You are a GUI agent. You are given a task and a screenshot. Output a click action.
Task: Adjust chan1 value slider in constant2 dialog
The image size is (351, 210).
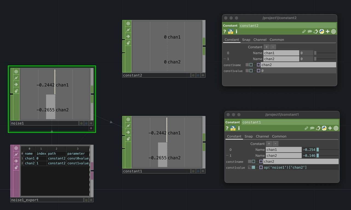coord(325,53)
